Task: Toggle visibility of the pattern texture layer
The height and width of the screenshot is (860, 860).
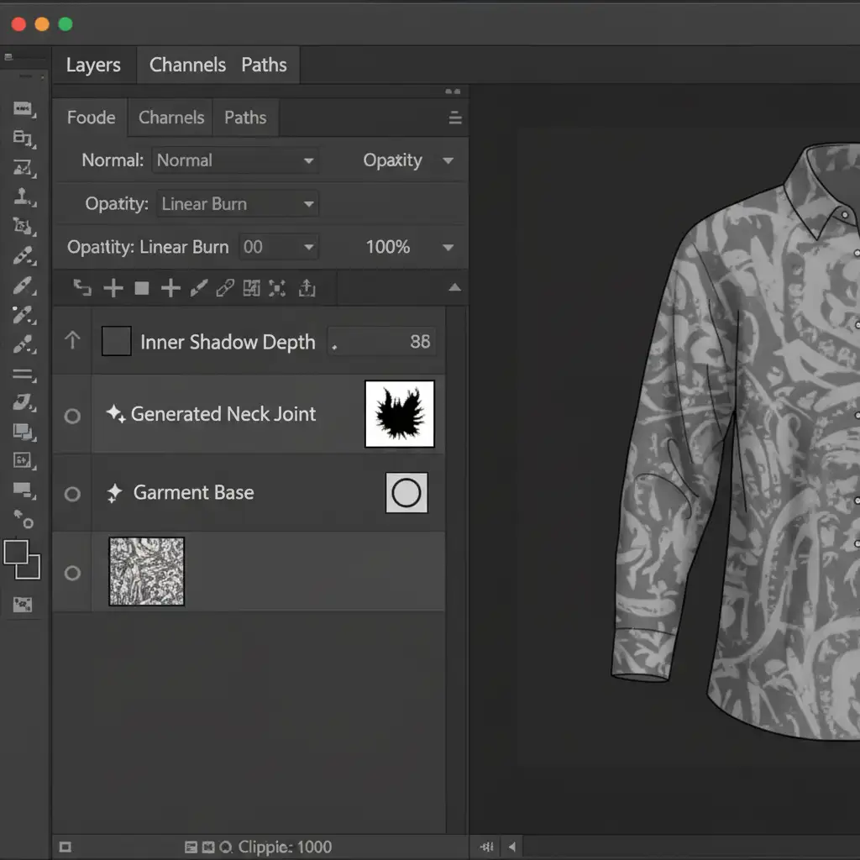Action: 73,573
